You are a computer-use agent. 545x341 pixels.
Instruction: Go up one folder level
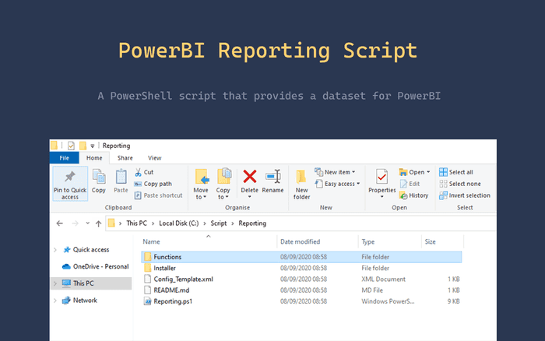(99, 223)
